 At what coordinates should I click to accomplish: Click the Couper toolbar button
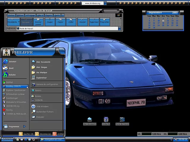click(x=50, y=21)
